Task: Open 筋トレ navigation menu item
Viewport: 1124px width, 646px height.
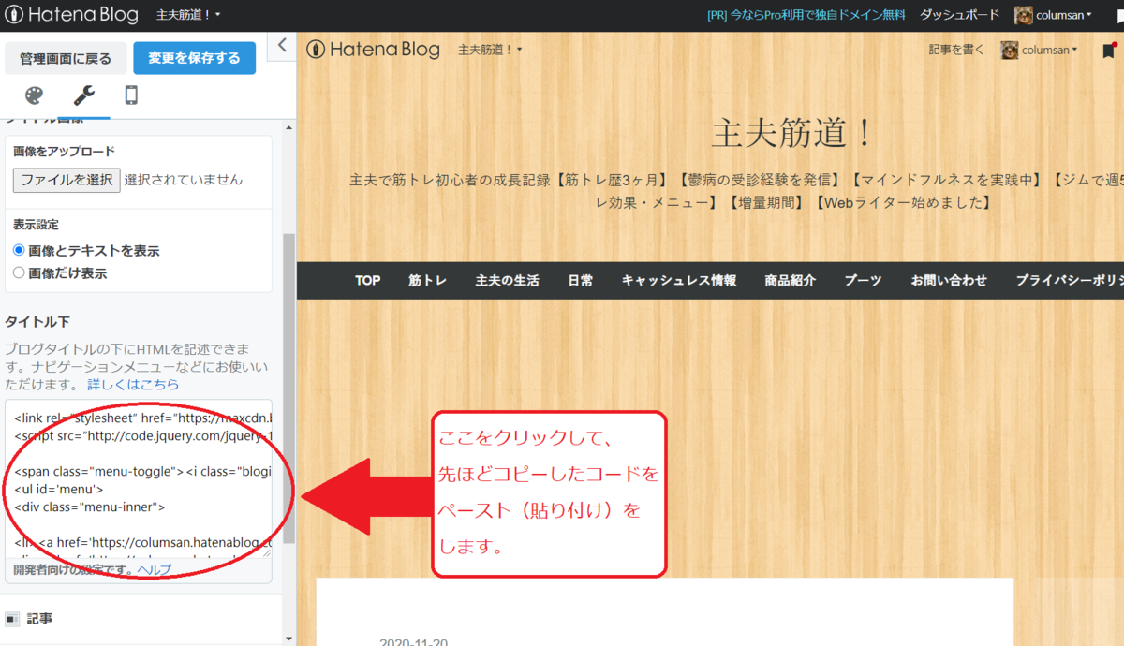Action: pyautogui.click(x=428, y=281)
